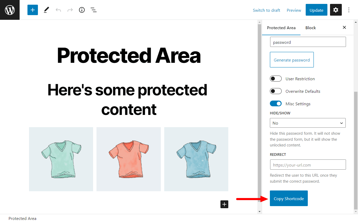Image resolution: width=358 pixels, height=222 pixels.
Task: Open the Options three-dot menu
Action: coord(349,10)
